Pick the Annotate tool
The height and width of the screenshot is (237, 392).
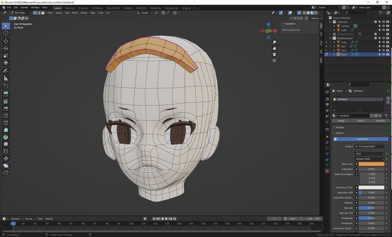click(x=6, y=71)
